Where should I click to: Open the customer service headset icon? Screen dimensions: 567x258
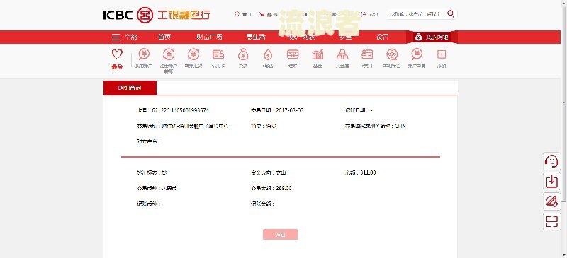tap(552, 161)
